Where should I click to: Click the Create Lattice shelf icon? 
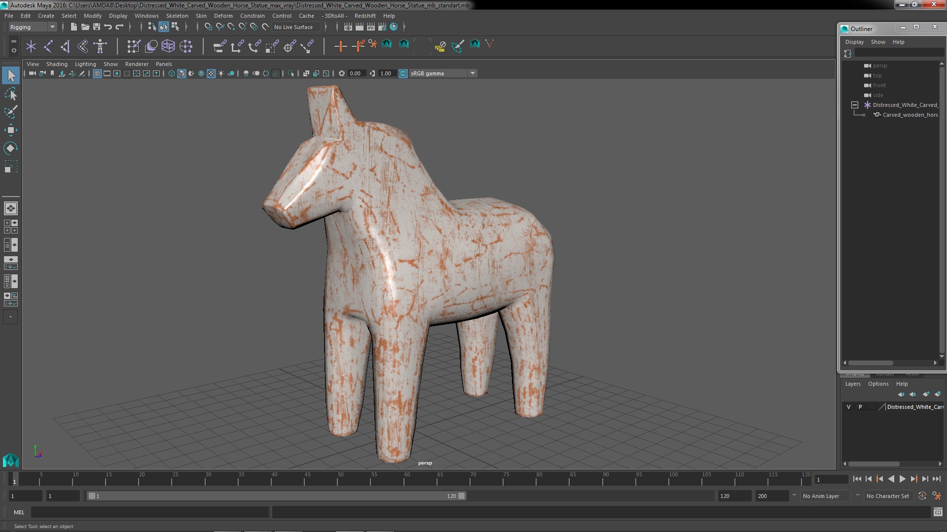point(168,46)
